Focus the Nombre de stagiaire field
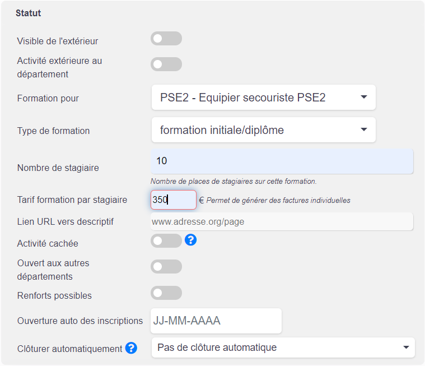 tap(282, 161)
